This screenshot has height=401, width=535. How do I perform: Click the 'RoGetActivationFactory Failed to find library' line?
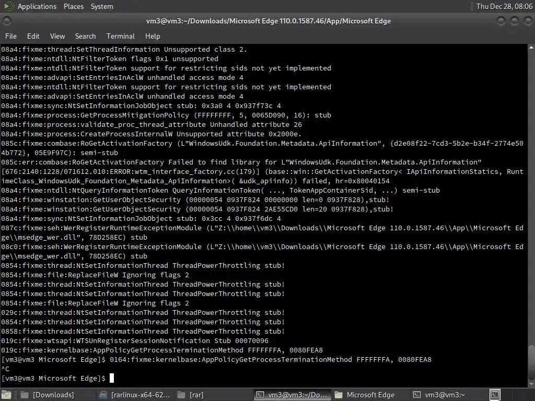[241, 162]
